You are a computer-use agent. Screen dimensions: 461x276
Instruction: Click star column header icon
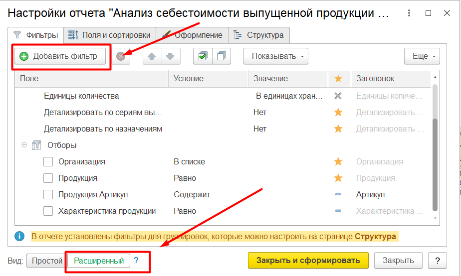(338, 78)
